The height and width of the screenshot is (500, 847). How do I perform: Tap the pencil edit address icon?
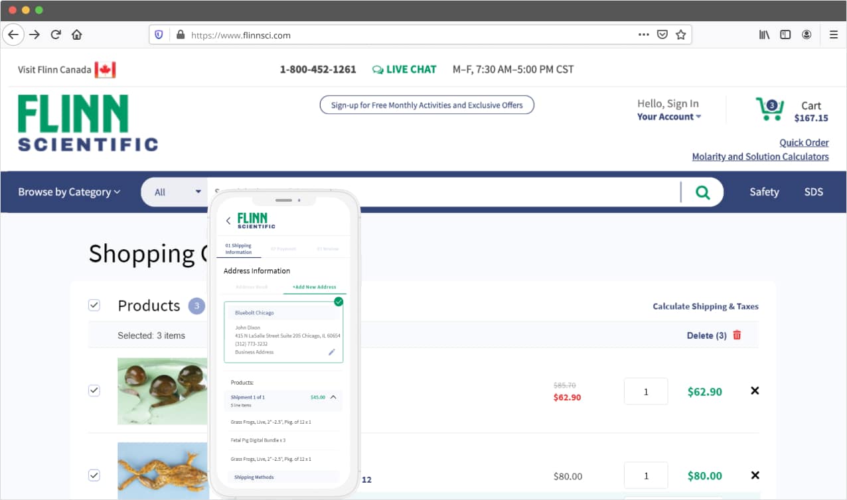(x=332, y=352)
